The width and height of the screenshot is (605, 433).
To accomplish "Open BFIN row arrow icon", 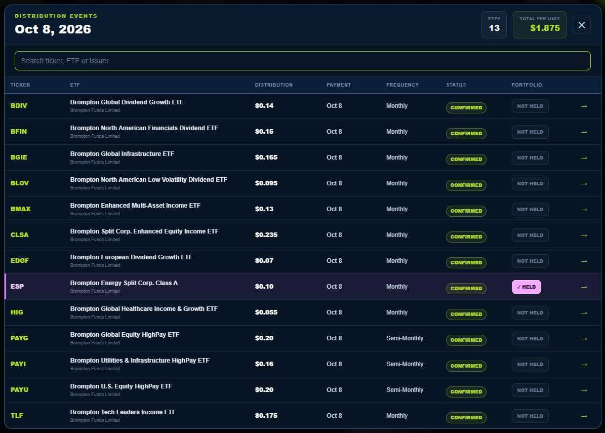I will tap(584, 132).
